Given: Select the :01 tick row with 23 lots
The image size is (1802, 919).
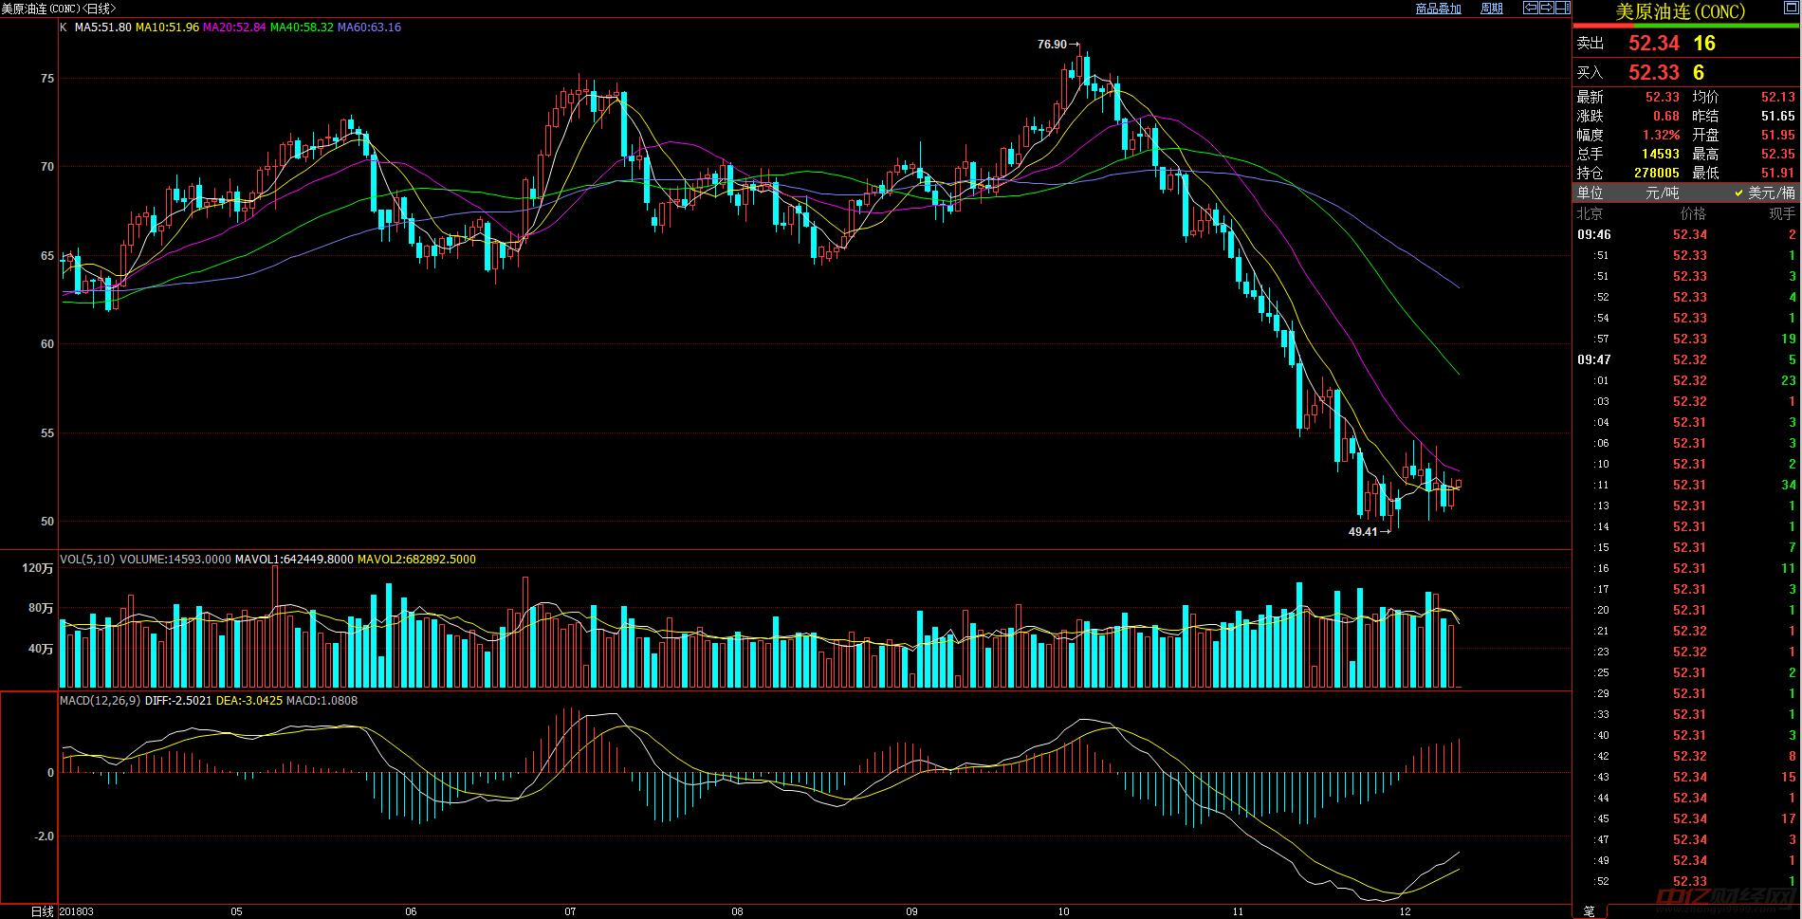Looking at the screenshot, I should (1686, 380).
